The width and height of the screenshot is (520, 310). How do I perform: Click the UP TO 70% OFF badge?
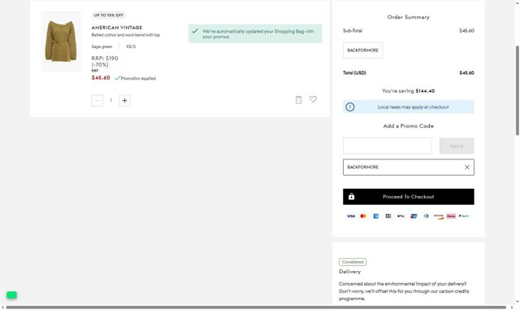pos(108,15)
